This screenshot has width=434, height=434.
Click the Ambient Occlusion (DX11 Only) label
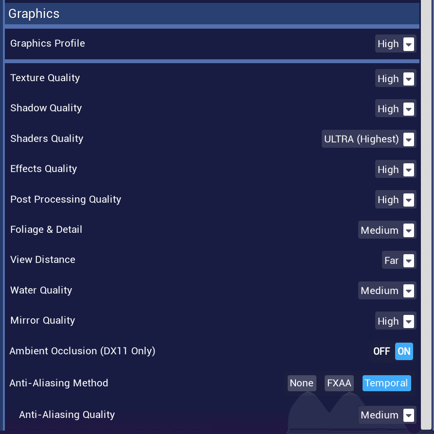[x=82, y=351]
